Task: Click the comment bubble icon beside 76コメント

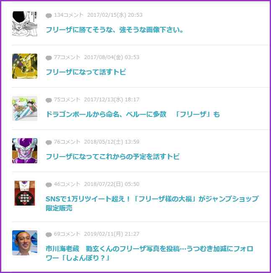Action: click(x=49, y=142)
